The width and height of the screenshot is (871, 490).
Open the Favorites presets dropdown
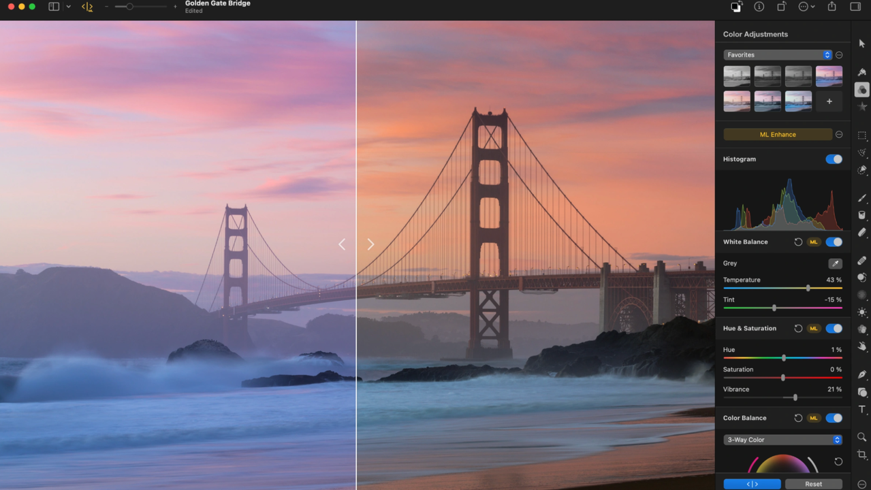click(777, 55)
